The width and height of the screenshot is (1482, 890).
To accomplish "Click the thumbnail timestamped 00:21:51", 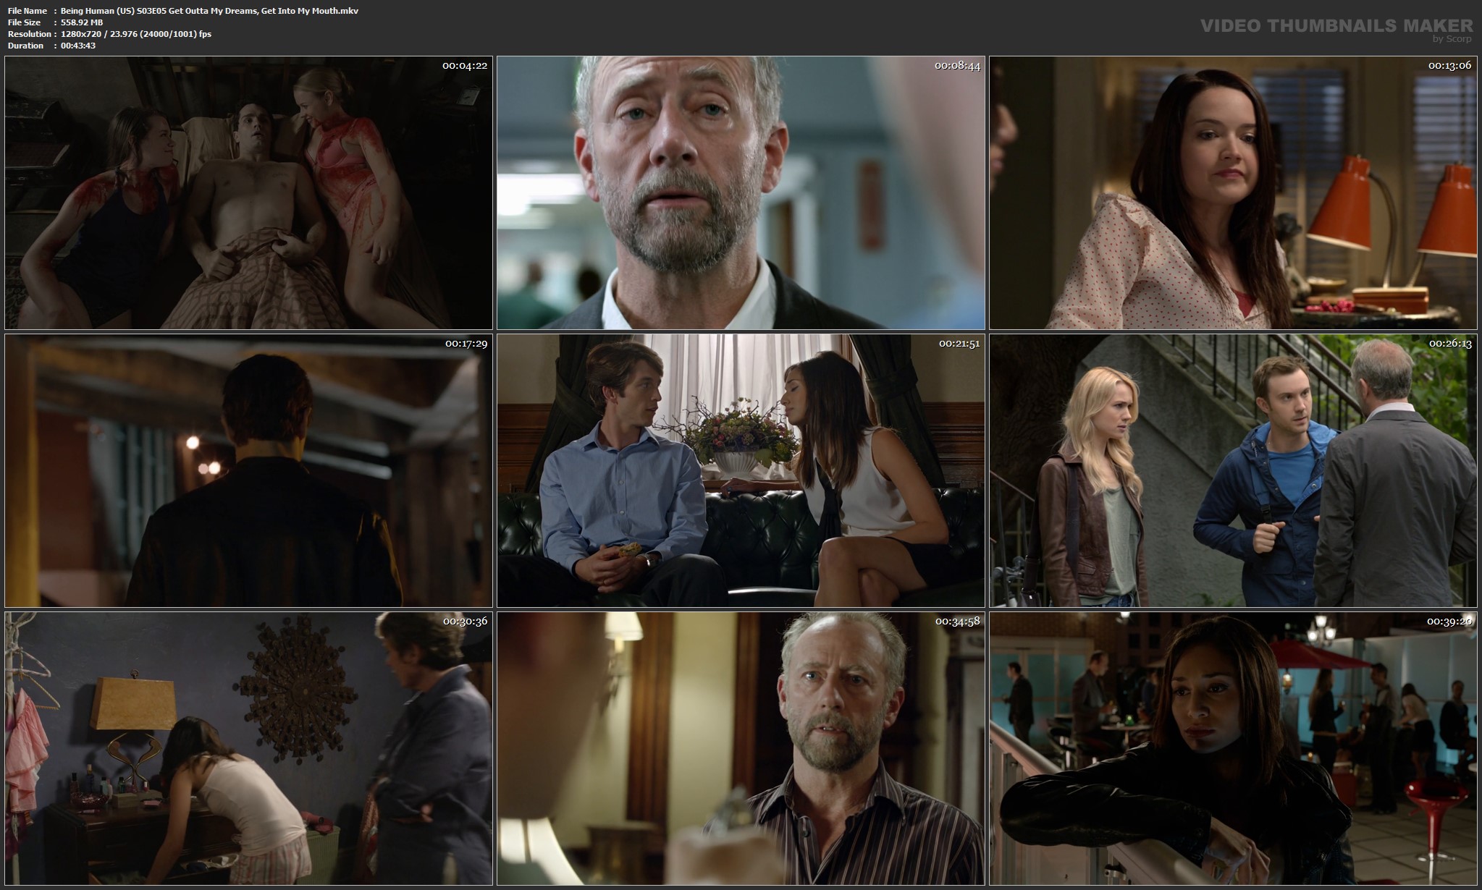I will (741, 470).
